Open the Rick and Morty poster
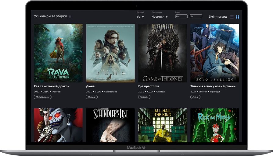This screenshot has width=273, height=156. pos(215,125)
